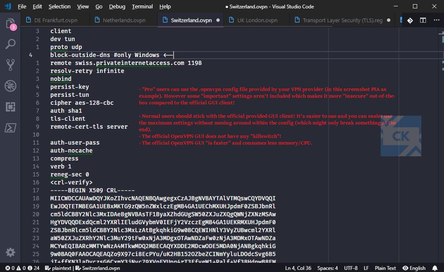Change the LF end-of-line sequence
The width and height of the screenshot is (444, 272).
pyautogui.click(x=366, y=268)
